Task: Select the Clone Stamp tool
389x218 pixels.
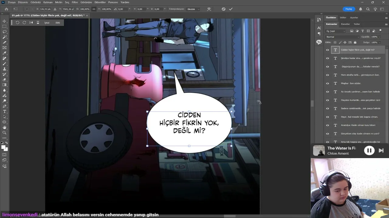Action: (5, 69)
